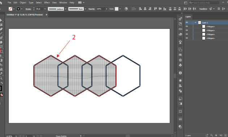Click vertical distribute center icon

coord(175,9)
